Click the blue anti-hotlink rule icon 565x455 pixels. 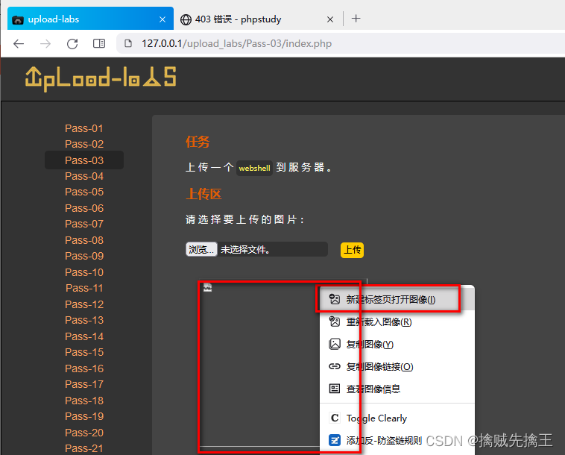[335, 440]
